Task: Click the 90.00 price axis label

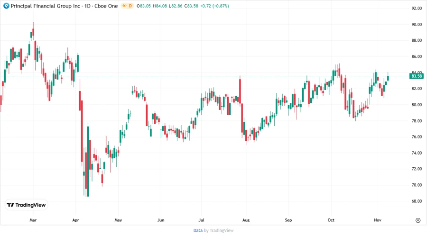Action: 417,25
